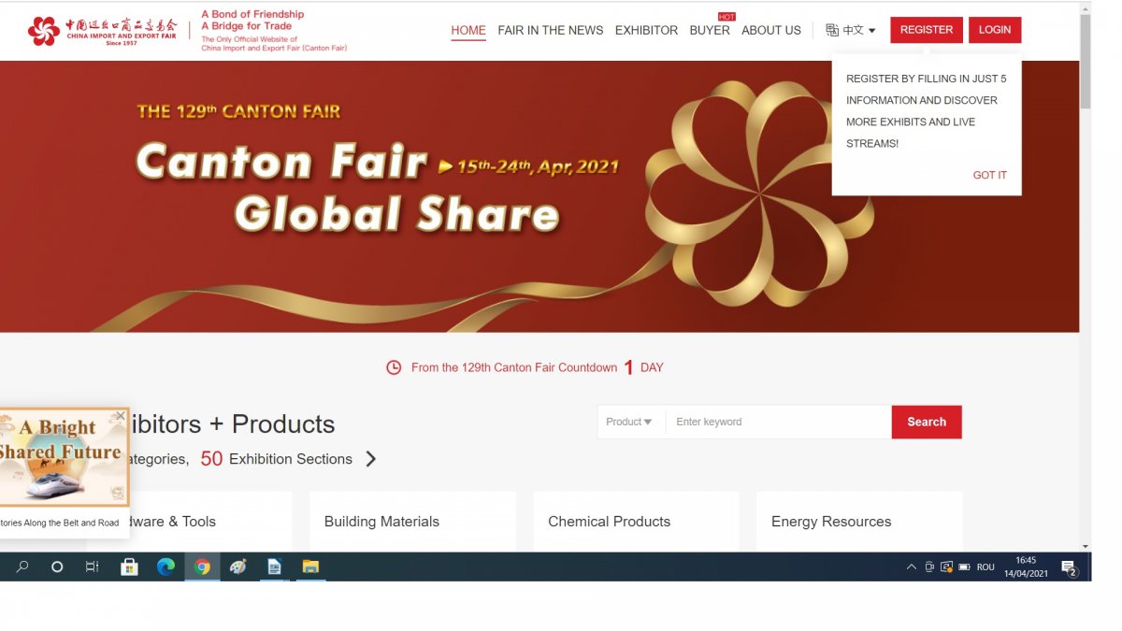Open Task View in taskbar
The image size is (1122, 631).
[x=92, y=566]
